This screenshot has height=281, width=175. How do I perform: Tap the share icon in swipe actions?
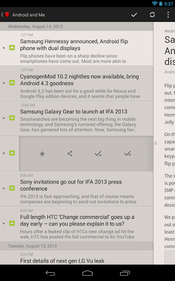(x=70, y=154)
